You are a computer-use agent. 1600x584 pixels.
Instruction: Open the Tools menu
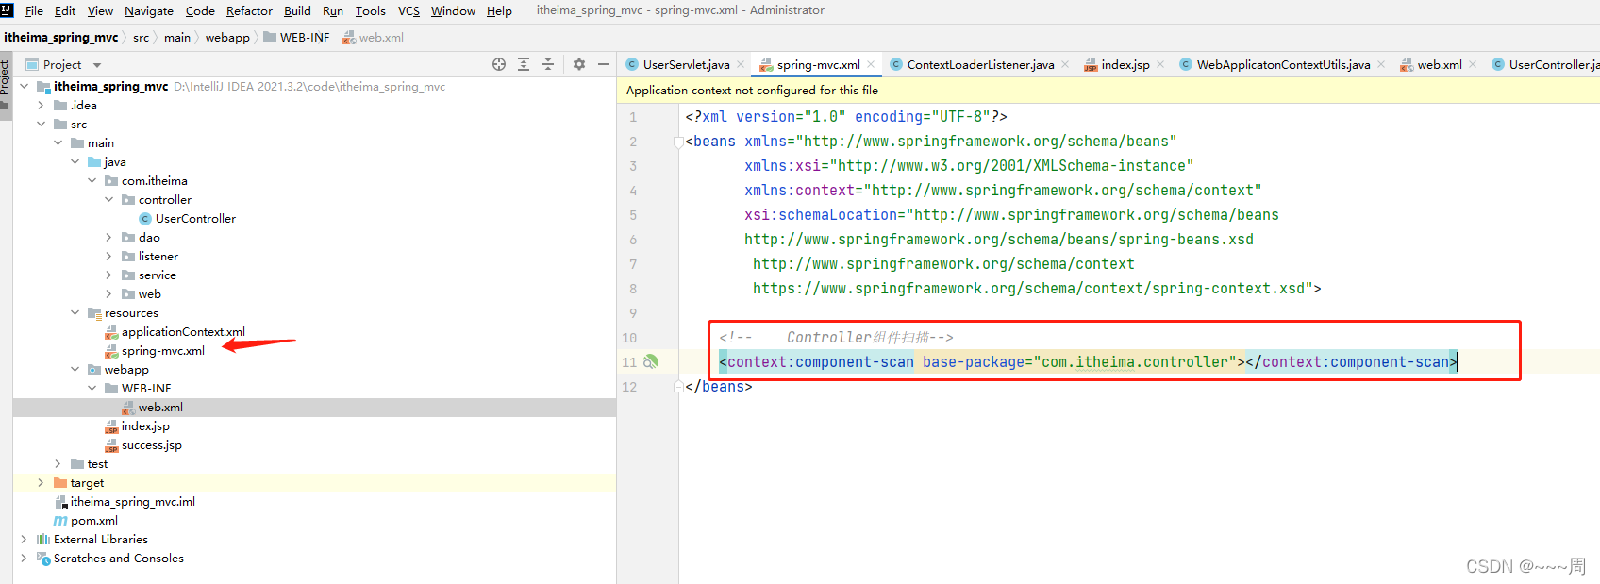click(371, 10)
